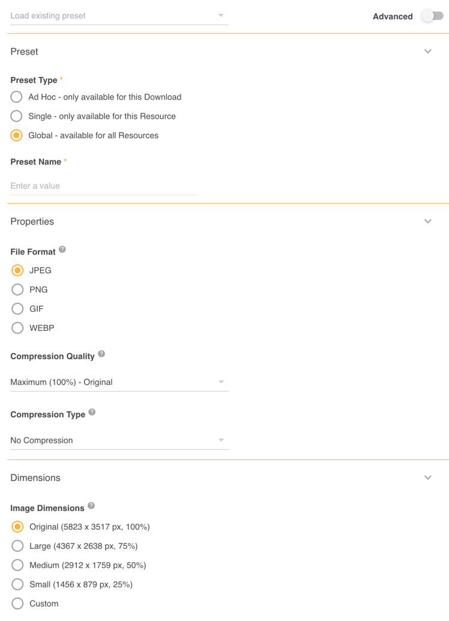The image size is (449, 621).
Task: Click the File Format help icon
Action: pos(62,250)
